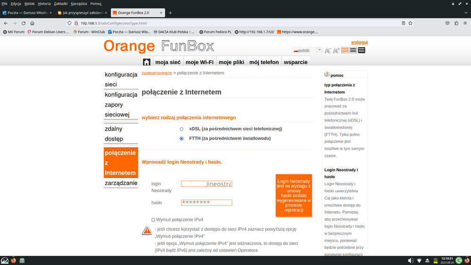Image resolution: width=471 pixels, height=265 pixels.
Task: Click the browser address bar URL
Action: tap(114, 23)
